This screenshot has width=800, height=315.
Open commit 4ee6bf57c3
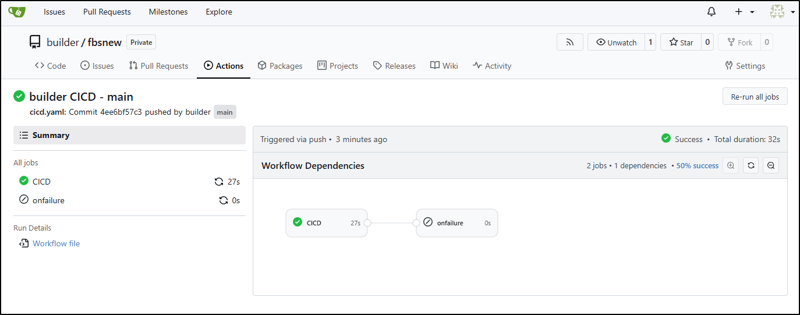(120, 112)
